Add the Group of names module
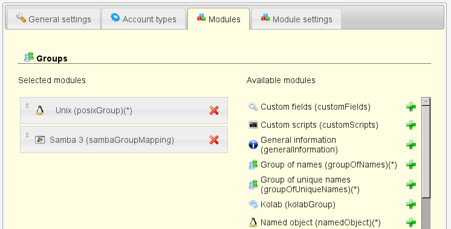Viewport: 451px width, 229px height. pos(411,165)
